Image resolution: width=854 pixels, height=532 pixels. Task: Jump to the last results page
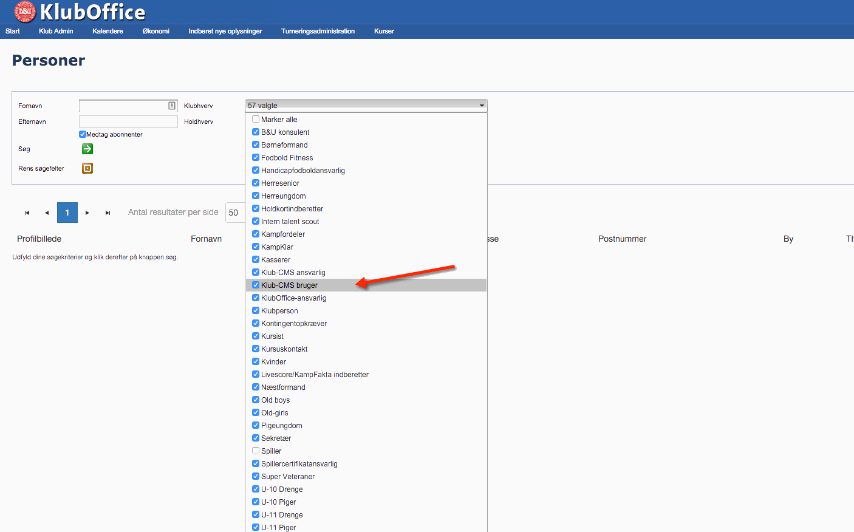pos(108,213)
